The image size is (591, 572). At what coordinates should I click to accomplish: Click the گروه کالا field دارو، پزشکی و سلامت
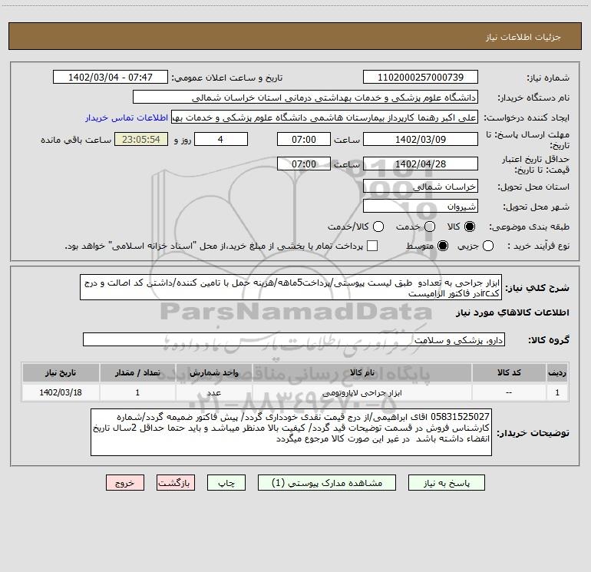click(x=294, y=339)
